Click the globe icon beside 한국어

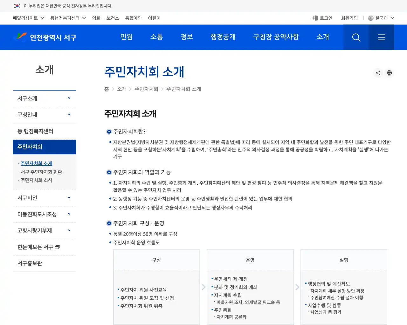pyautogui.click(x=370, y=18)
